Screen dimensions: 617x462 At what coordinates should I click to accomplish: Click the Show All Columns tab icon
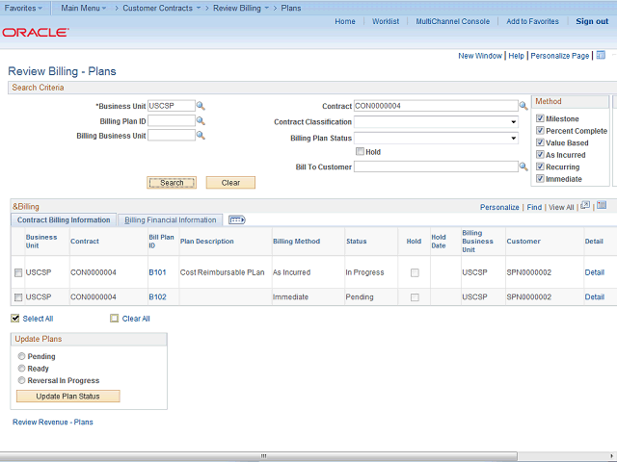tap(236, 219)
